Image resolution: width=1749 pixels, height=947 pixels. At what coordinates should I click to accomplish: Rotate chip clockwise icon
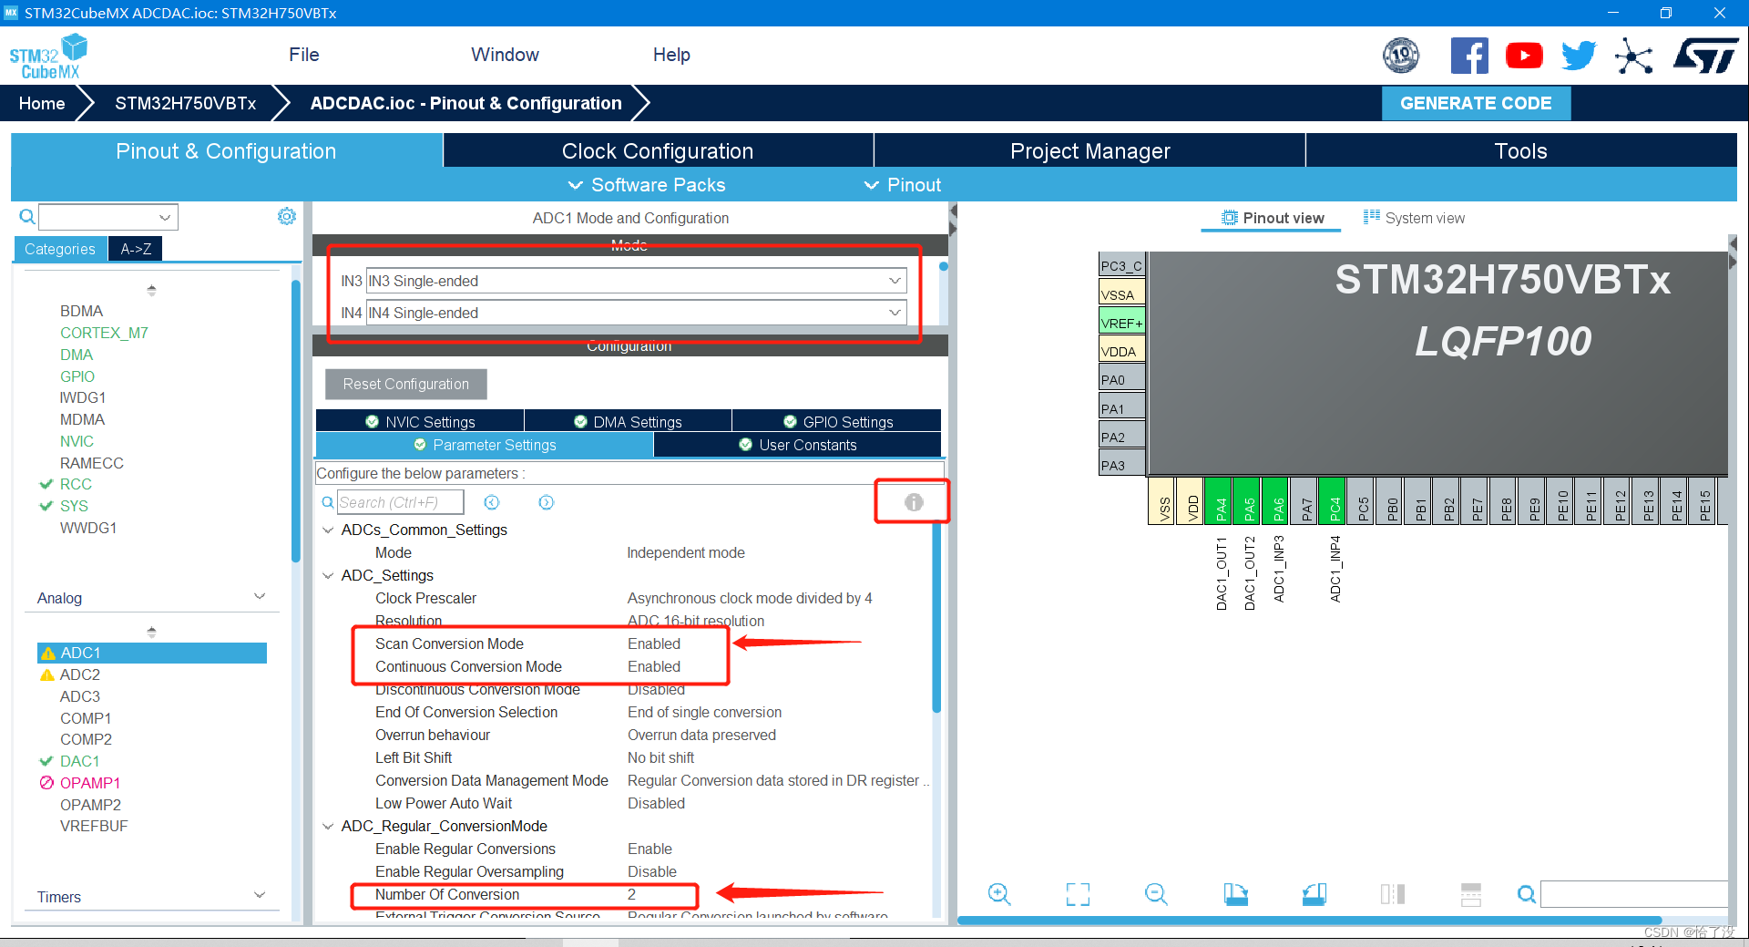tap(1235, 894)
